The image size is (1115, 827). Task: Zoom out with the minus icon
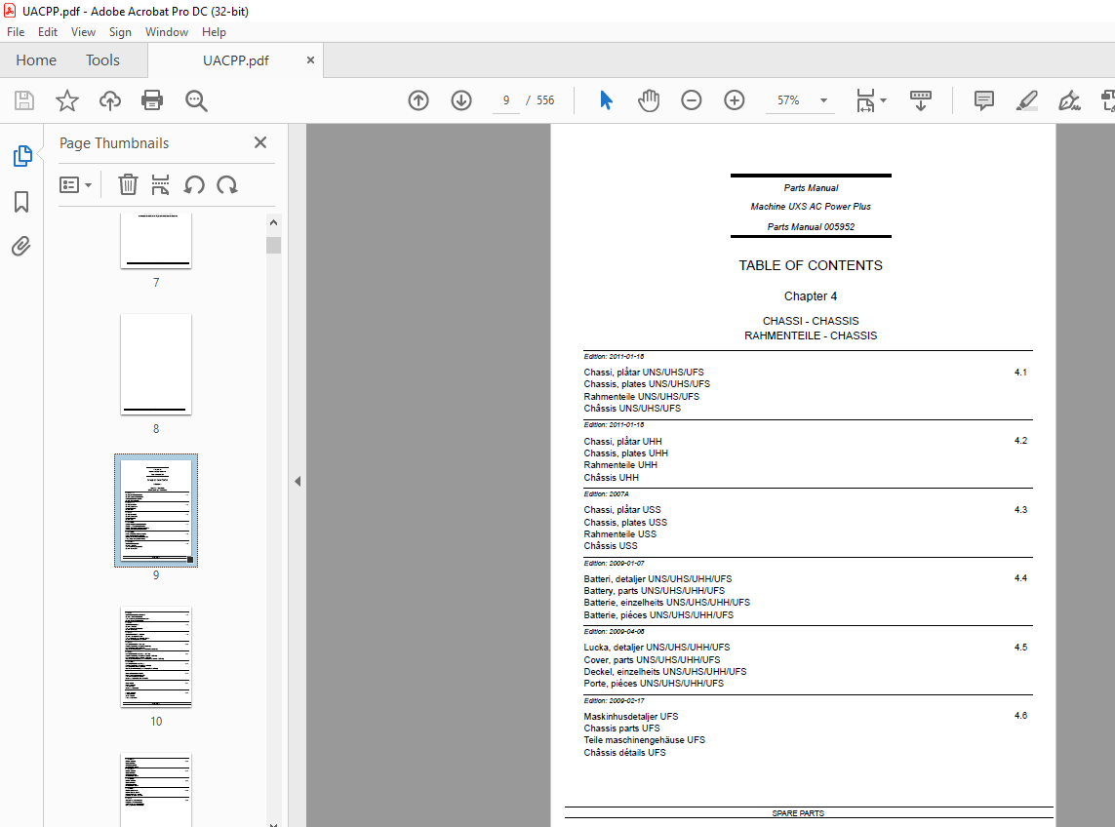[692, 100]
